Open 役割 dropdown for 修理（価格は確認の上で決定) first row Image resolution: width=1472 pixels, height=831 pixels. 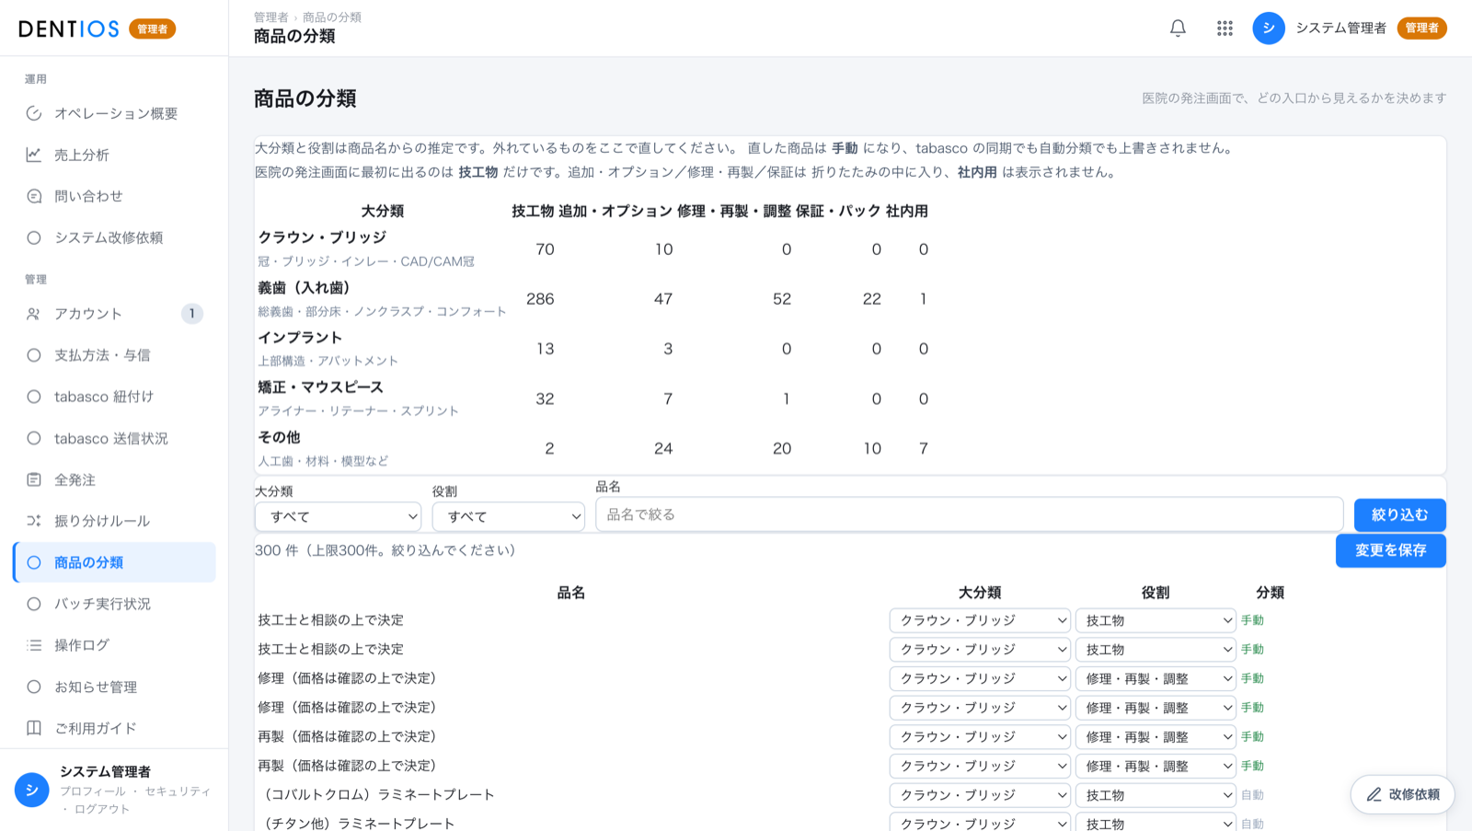[x=1156, y=678]
